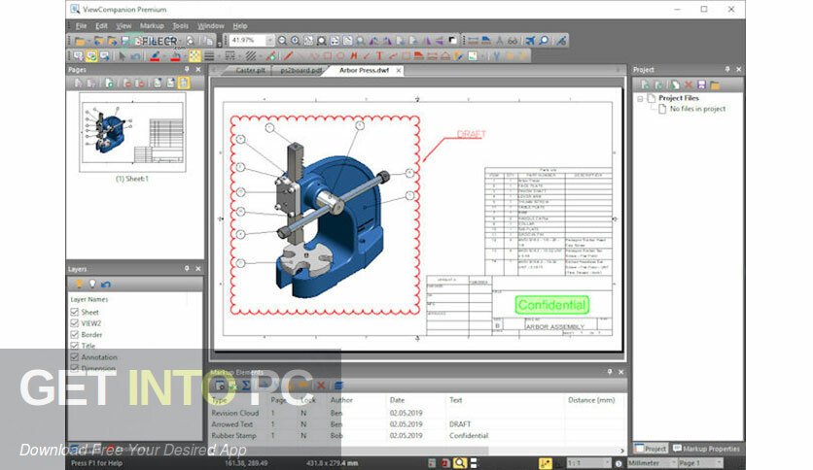The image size is (813, 470).
Task: Toggle the Sheet layer checkbox
Action: (x=75, y=312)
